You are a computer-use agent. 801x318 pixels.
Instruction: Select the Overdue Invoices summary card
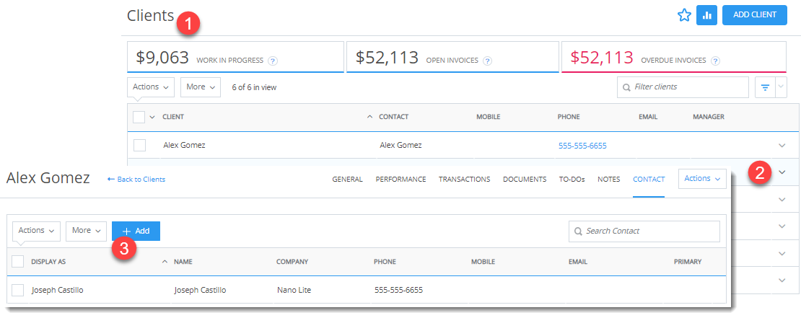tap(674, 57)
